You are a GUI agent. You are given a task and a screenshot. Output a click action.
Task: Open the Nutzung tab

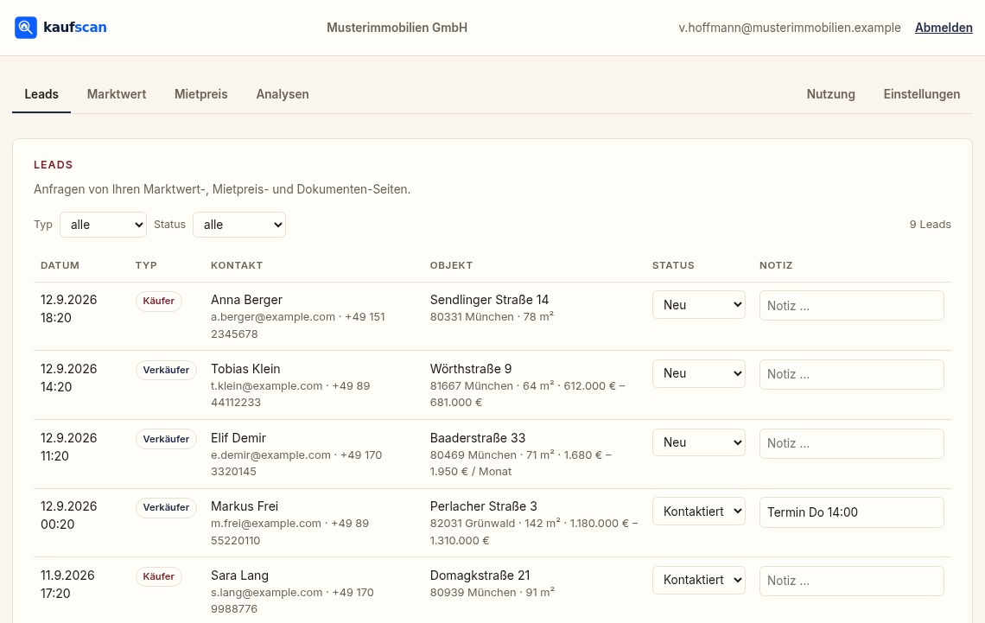830,94
